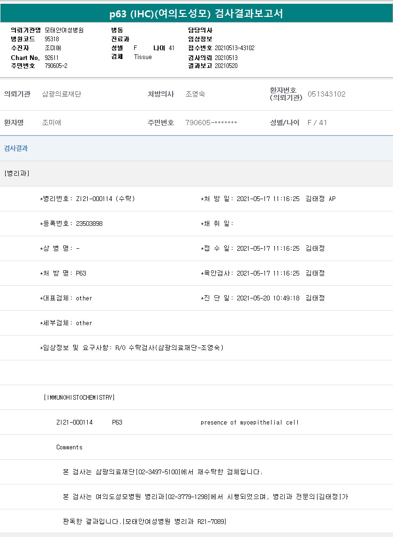
Task: Select the 검사결과 section header
Action: 16,149
